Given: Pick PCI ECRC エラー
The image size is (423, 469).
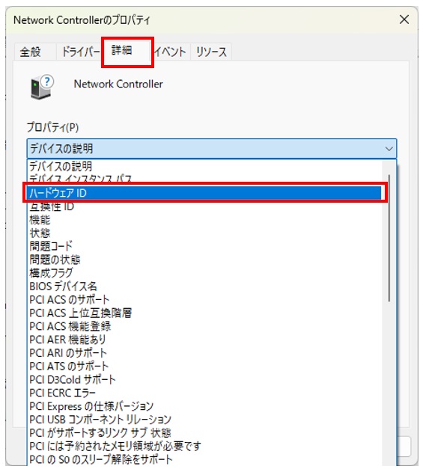Looking at the screenshot, I should (x=204, y=393).
